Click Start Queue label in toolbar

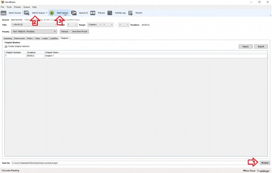coord(62,13)
